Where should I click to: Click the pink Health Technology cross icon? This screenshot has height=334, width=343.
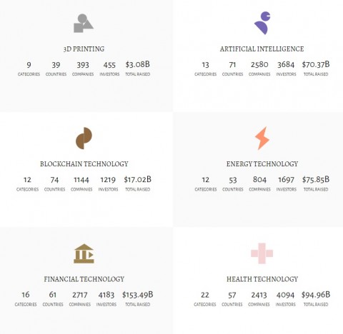[262, 253]
